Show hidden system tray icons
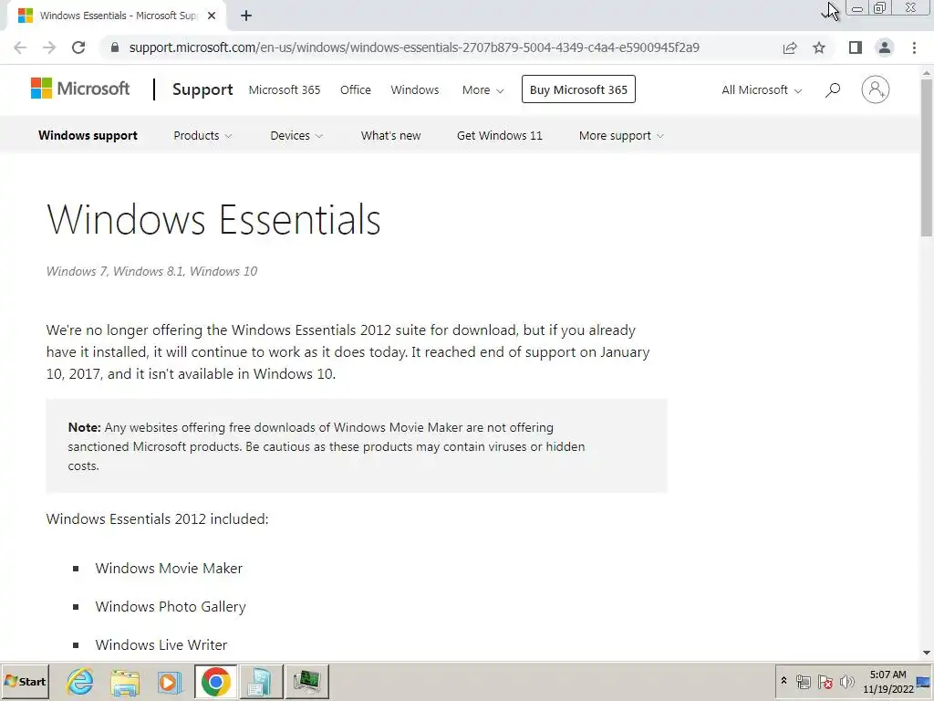This screenshot has width=934, height=701. (784, 681)
